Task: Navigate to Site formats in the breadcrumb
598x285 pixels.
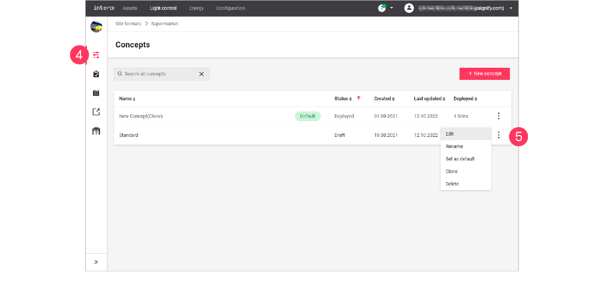Action: click(x=128, y=23)
